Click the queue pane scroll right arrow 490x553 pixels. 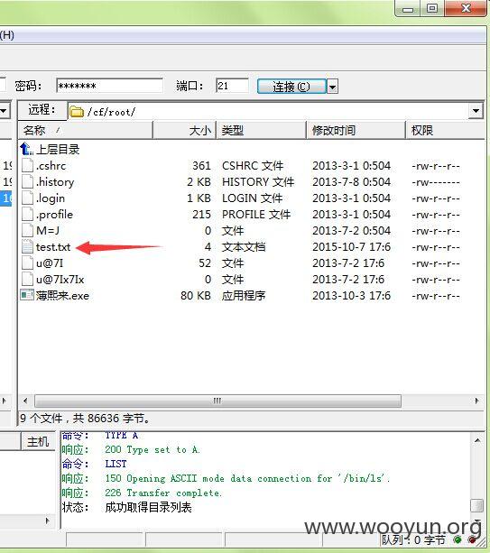click(47, 521)
